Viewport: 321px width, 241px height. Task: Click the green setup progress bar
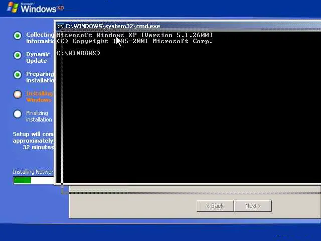[34, 180]
